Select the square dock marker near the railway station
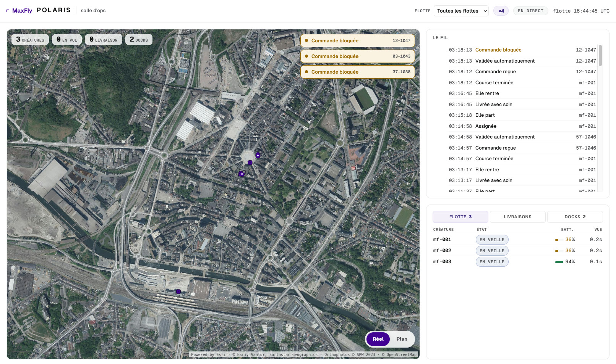The width and height of the screenshot is (616, 364). tap(178, 292)
